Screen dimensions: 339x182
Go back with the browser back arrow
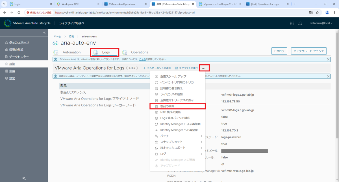pyautogui.click(x=4, y=12)
